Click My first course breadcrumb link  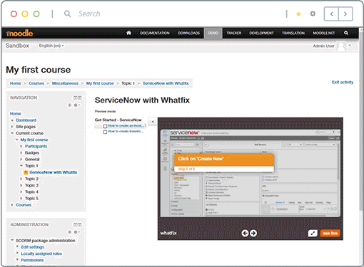(x=100, y=83)
